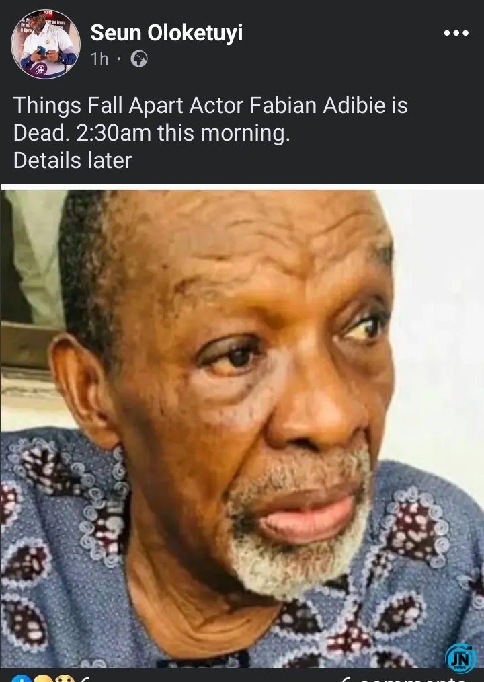Open the three-dot post options menu
Image resolution: width=484 pixels, height=682 pixels.
[x=456, y=33]
